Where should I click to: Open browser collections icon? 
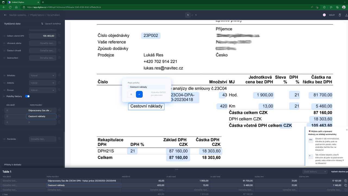point(337,7)
